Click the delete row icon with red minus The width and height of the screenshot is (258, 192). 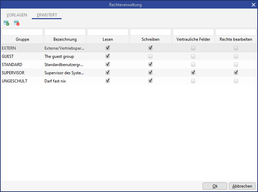(16, 23)
